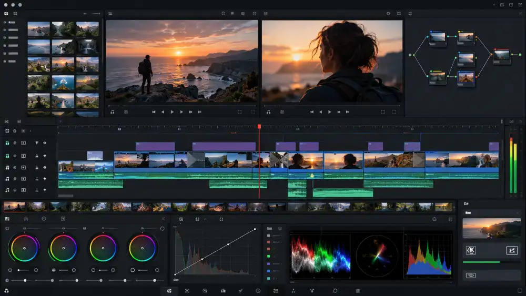Adjust the slider under the leftmost color wheel
Image resolution: width=526 pixels, height=296 pixels.
[x=23, y=270]
